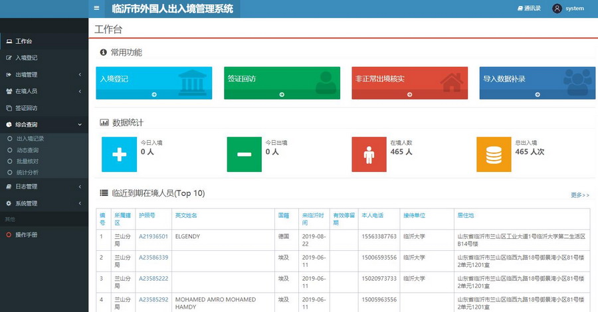The height and width of the screenshot is (312, 598).
Task: Click the 日志管理 book icon
Action: 9,187
